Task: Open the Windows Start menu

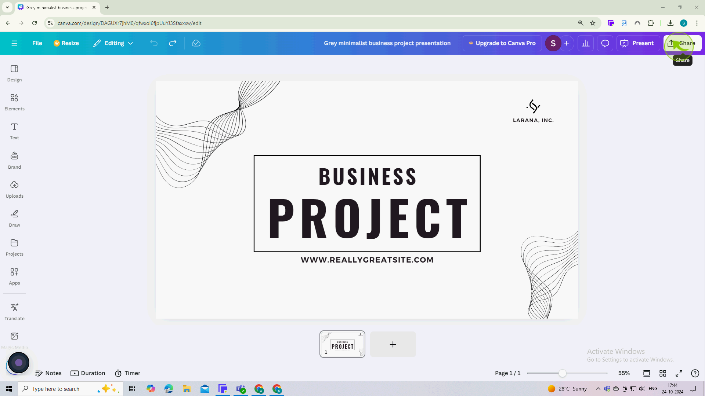Action: pyautogui.click(x=9, y=389)
